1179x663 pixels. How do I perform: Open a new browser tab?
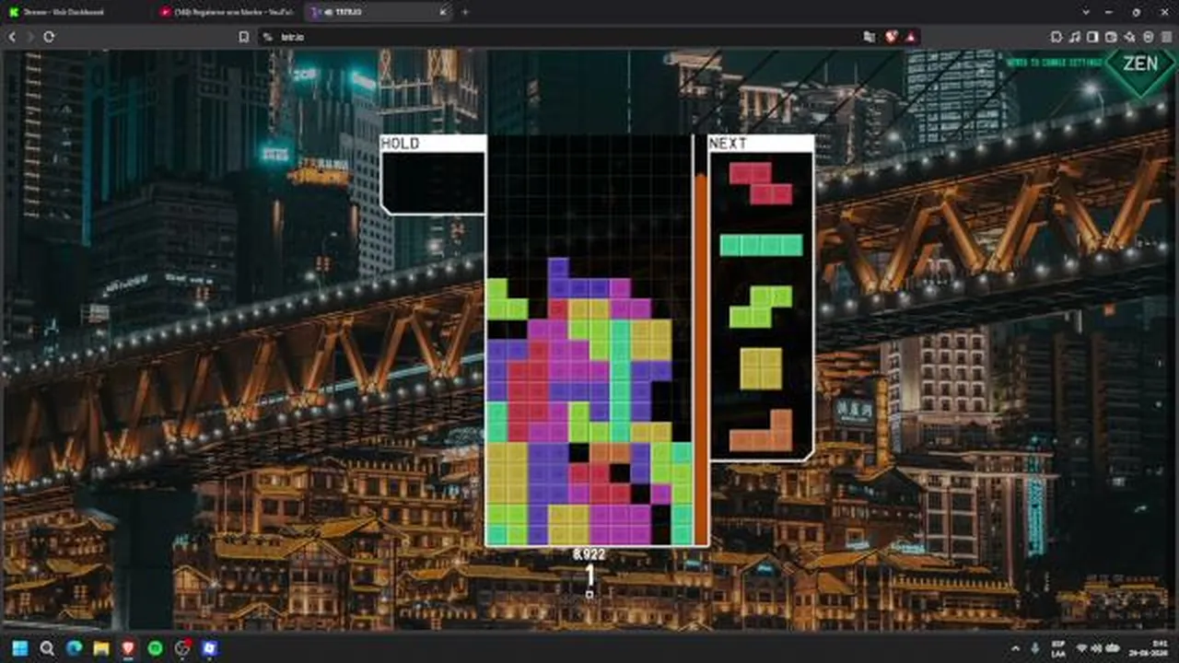pos(465,12)
